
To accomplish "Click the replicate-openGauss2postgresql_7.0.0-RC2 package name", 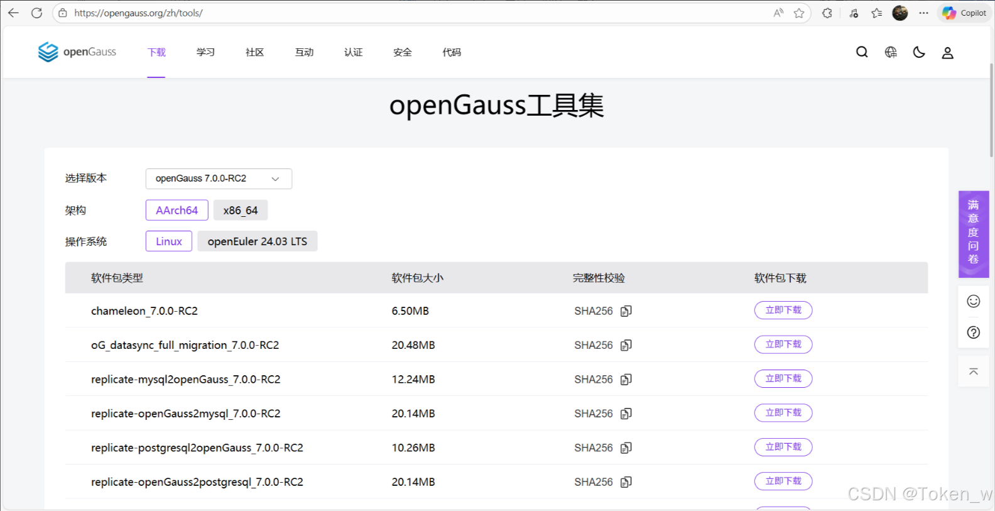I will [197, 482].
